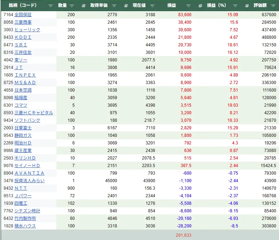Image resolution: width=279 pixels, height=240 pixels.
Task: Select the current price cell 2077.5
Action: [148, 60]
